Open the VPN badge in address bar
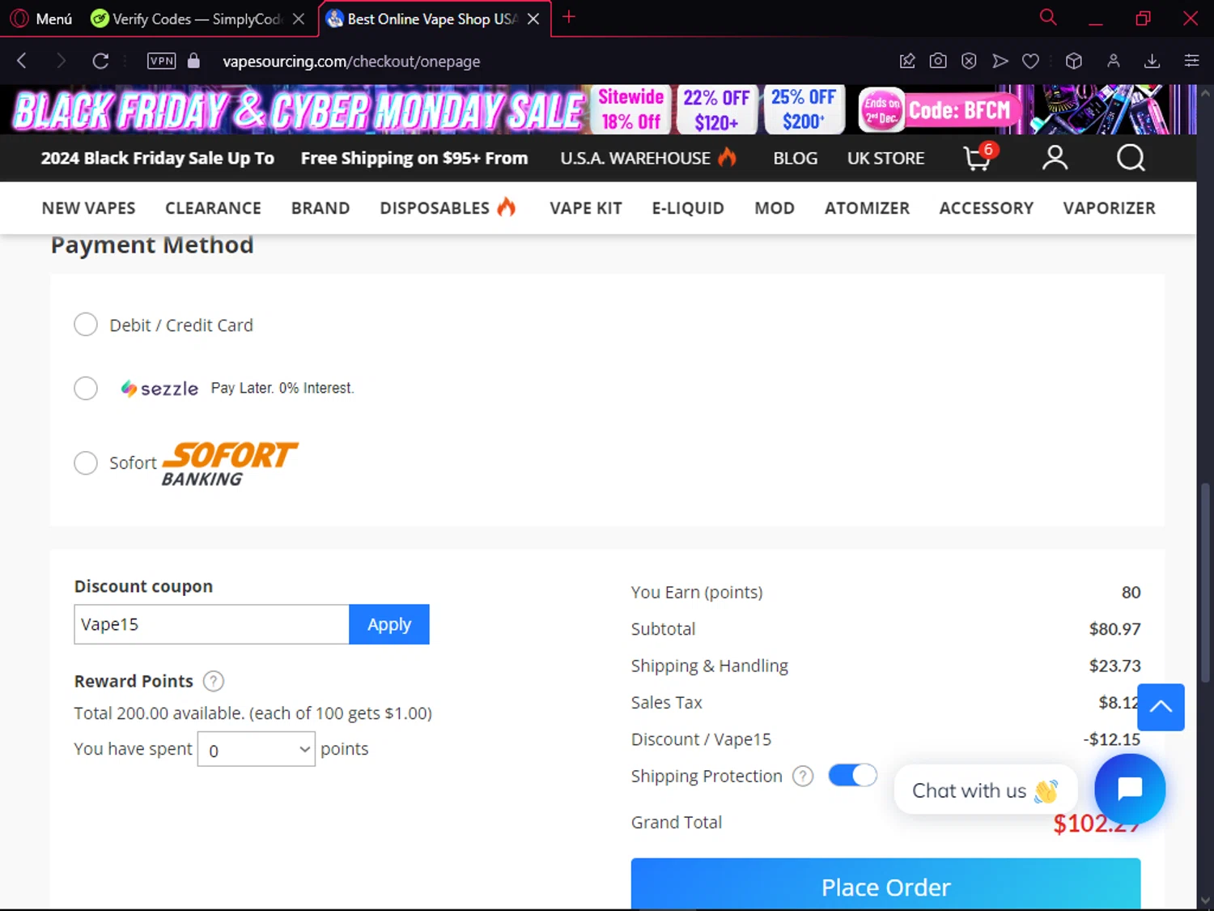 point(161,61)
